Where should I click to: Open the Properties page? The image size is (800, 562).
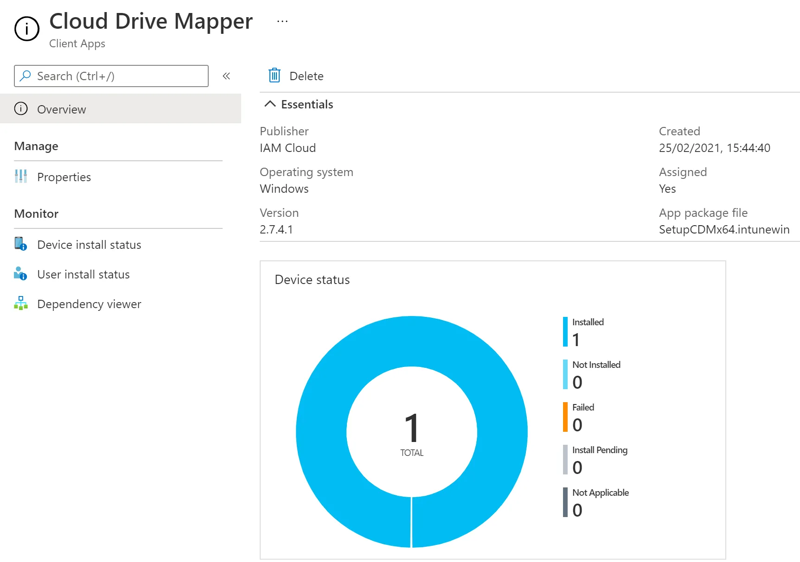pos(64,177)
